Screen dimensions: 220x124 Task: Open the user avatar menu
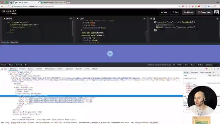216,12
